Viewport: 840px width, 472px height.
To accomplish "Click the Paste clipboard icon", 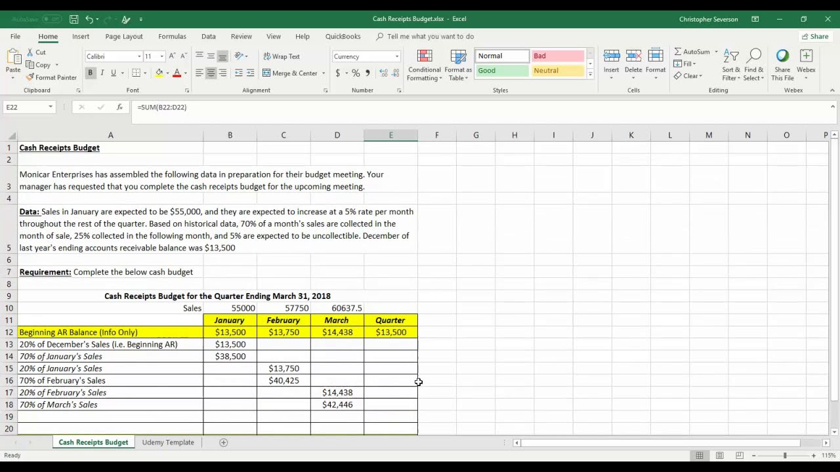I will tap(13, 57).
